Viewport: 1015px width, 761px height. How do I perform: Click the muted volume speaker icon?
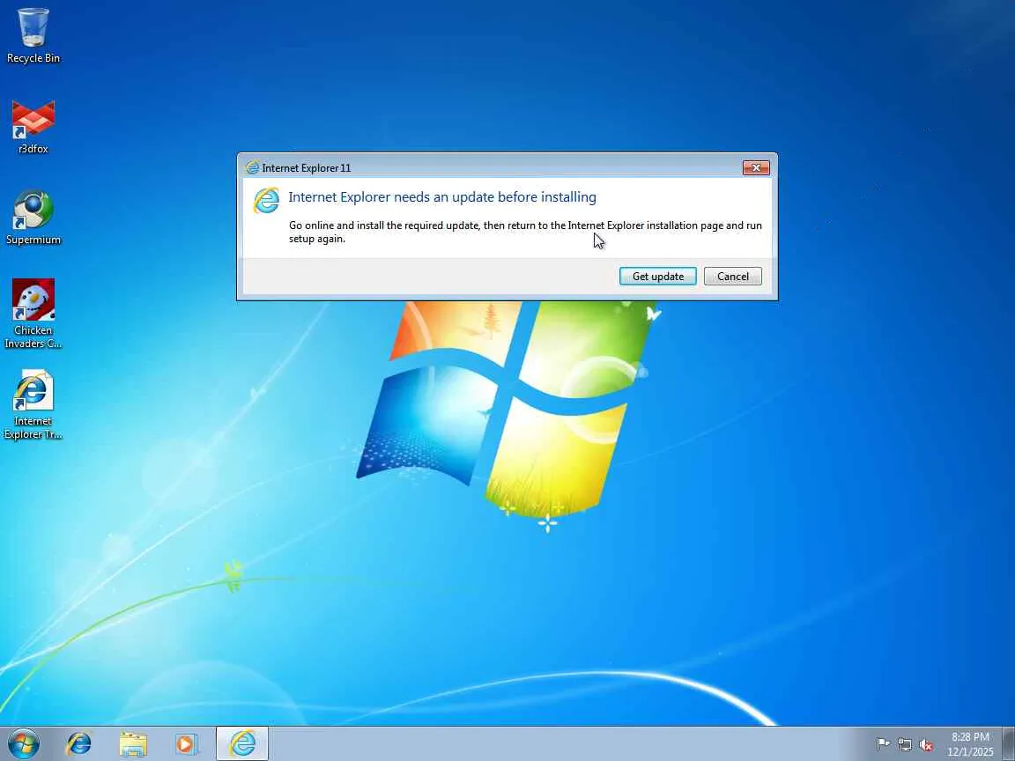[926, 745]
